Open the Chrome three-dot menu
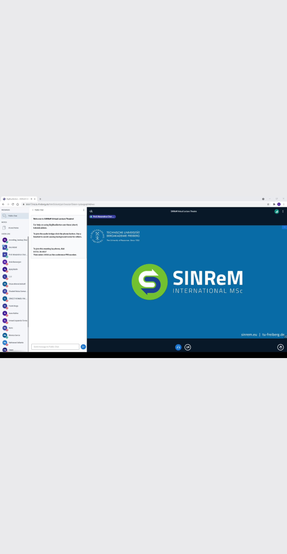287x554 pixels. coord(283,204)
